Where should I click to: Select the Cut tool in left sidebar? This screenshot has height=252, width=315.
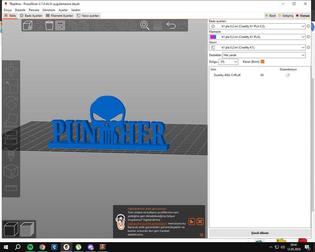tap(11, 137)
